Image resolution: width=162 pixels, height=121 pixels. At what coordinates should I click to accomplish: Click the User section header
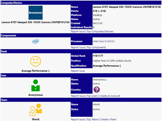pyautogui.click(x=81, y=75)
